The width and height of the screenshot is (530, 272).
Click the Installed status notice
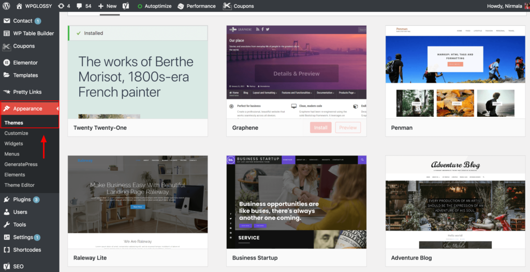(x=138, y=33)
